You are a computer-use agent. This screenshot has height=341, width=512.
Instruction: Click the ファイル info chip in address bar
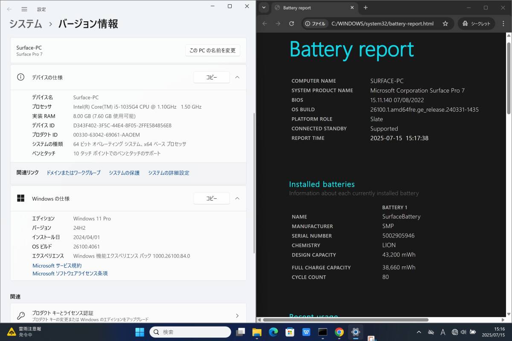pyautogui.click(x=315, y=24)
